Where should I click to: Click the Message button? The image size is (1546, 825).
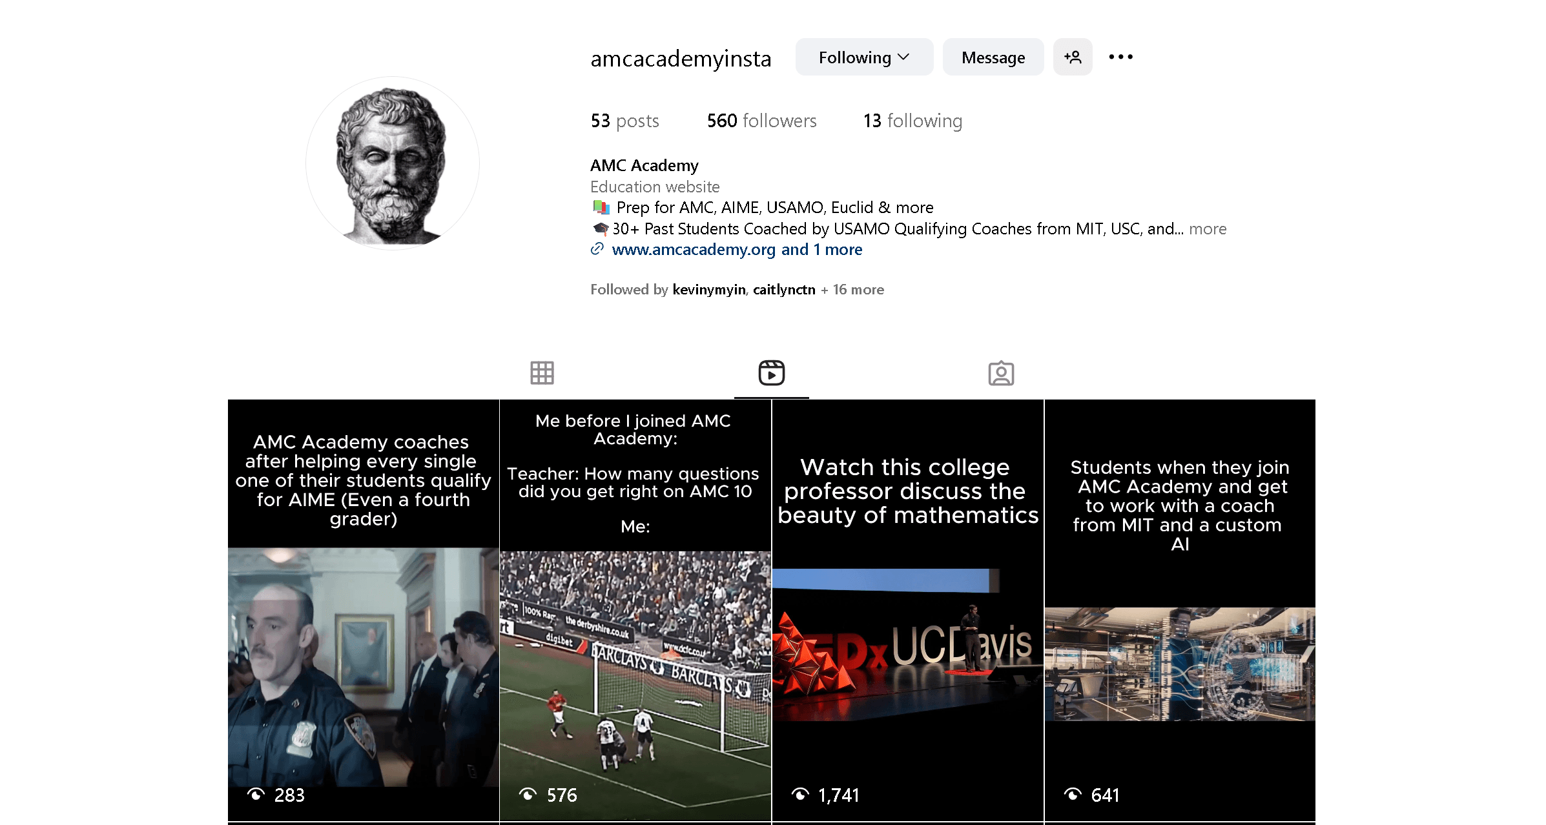click(x=993, y=57)
